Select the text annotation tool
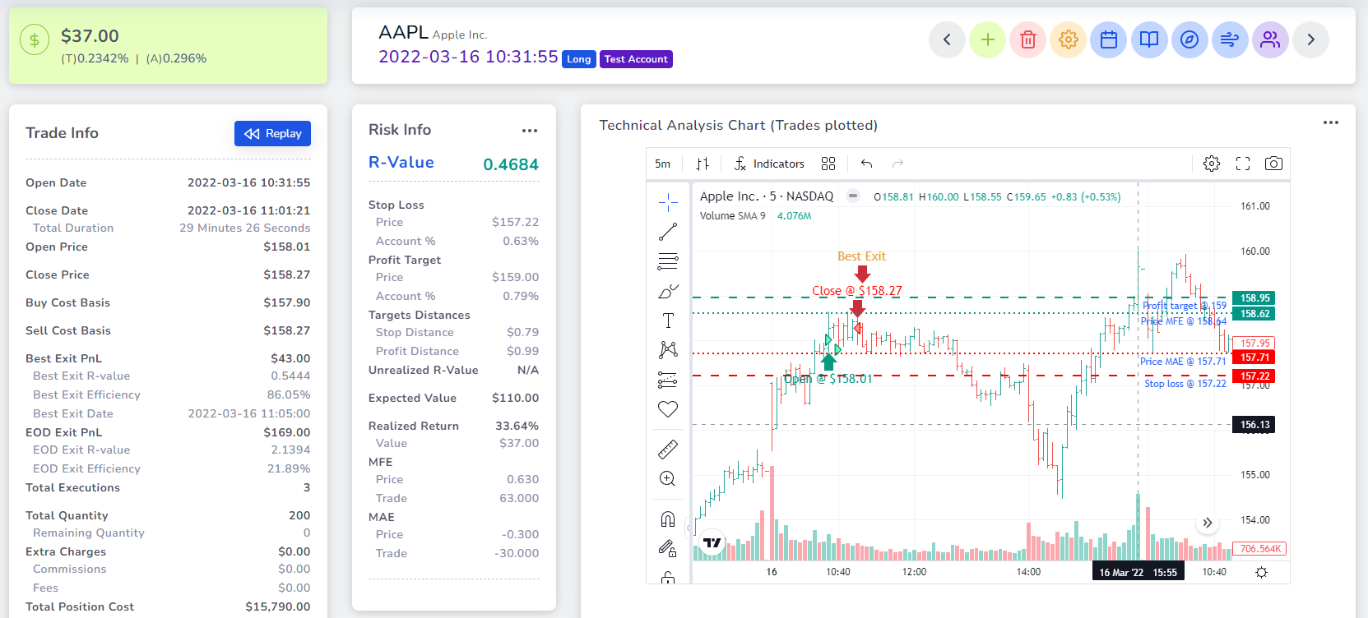This screenshot has height=618, width=1368. coord(668,321)
